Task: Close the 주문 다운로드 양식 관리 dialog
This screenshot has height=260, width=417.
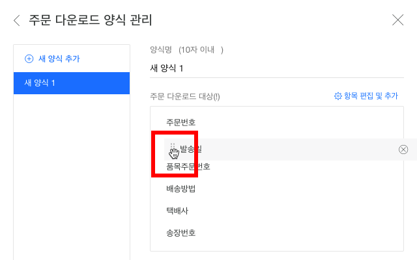Action: (397, 20)
